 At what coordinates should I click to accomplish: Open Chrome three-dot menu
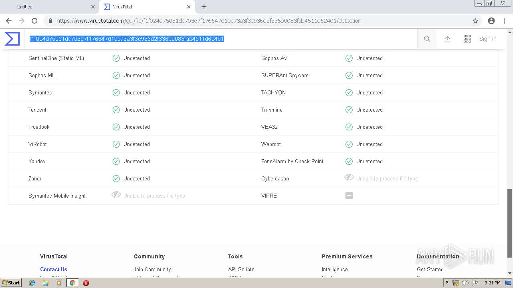504,21
